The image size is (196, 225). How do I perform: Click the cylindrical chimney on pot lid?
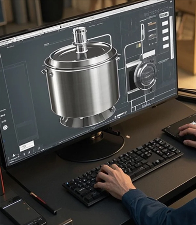[x=80, y=40]
